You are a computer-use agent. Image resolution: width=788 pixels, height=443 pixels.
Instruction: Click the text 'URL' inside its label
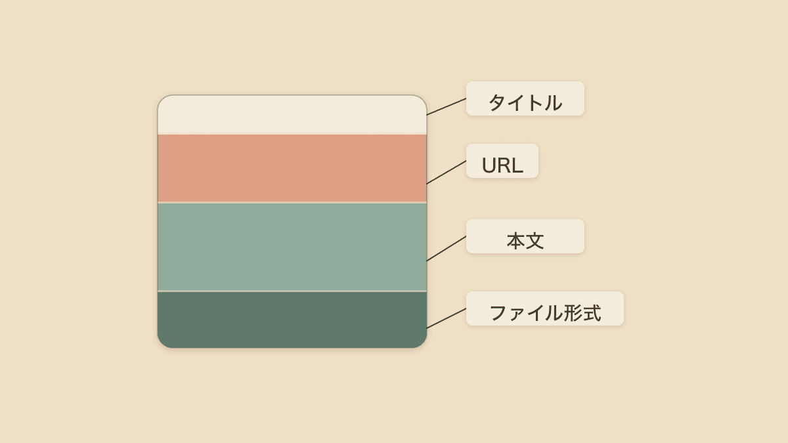click(502, 166)
